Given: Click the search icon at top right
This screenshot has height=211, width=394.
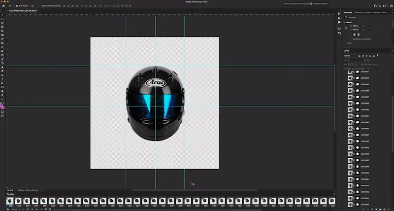Looking at the screenshot, I should [x=379, y=6].
